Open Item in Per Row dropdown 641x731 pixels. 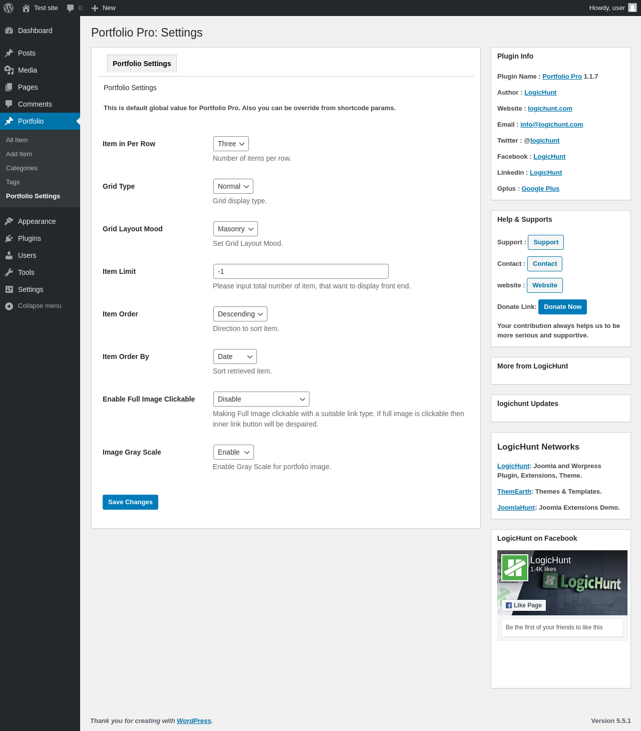pos(231,144)
